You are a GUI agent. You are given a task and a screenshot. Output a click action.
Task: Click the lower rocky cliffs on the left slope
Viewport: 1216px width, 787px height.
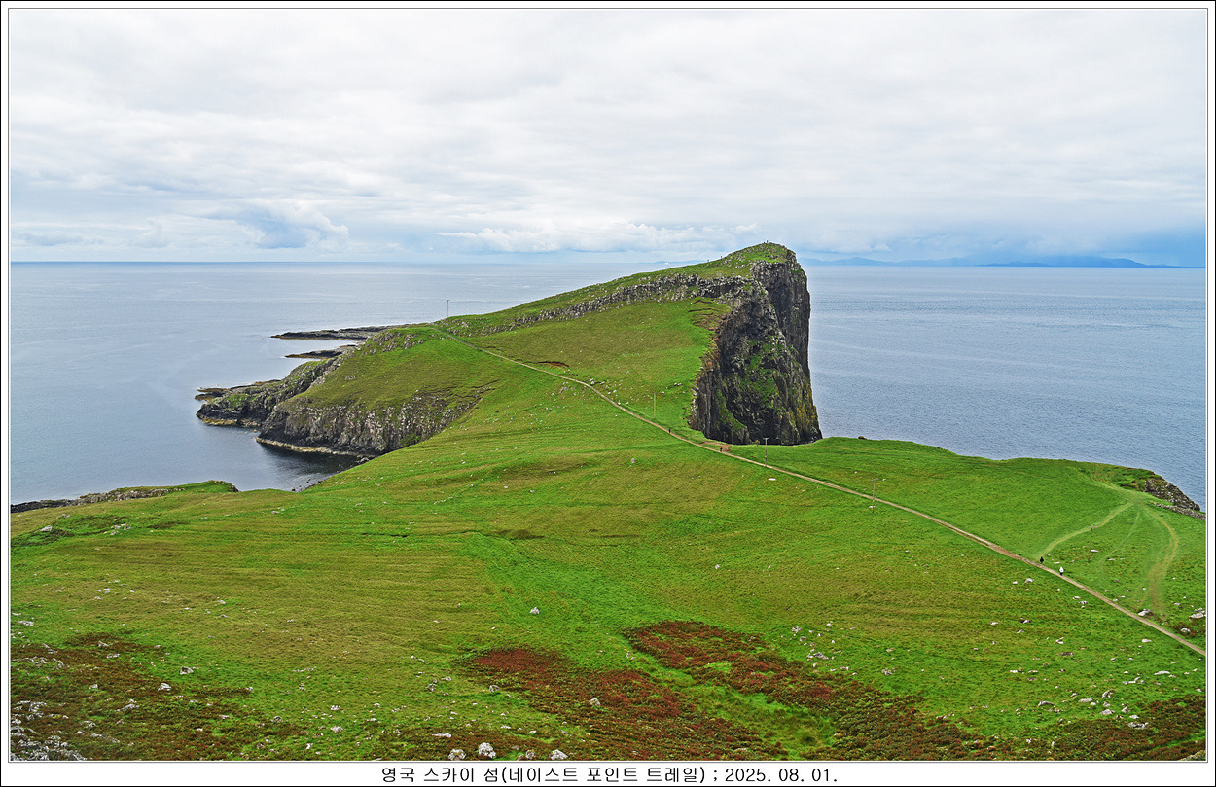(350, 425)
